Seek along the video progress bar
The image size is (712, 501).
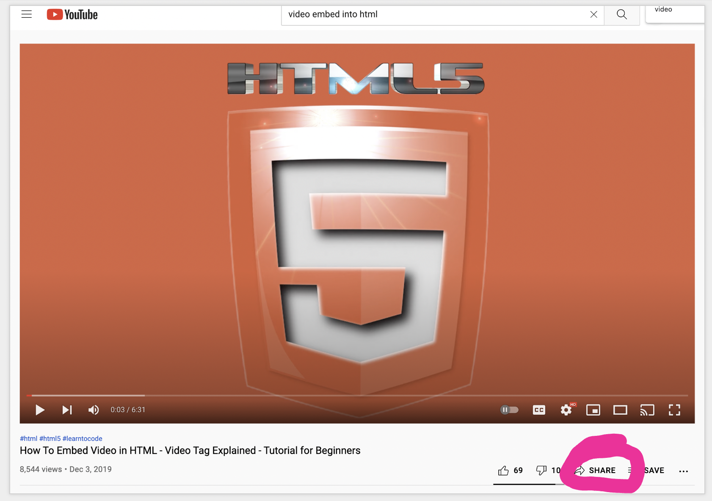(x=357, y=395)
